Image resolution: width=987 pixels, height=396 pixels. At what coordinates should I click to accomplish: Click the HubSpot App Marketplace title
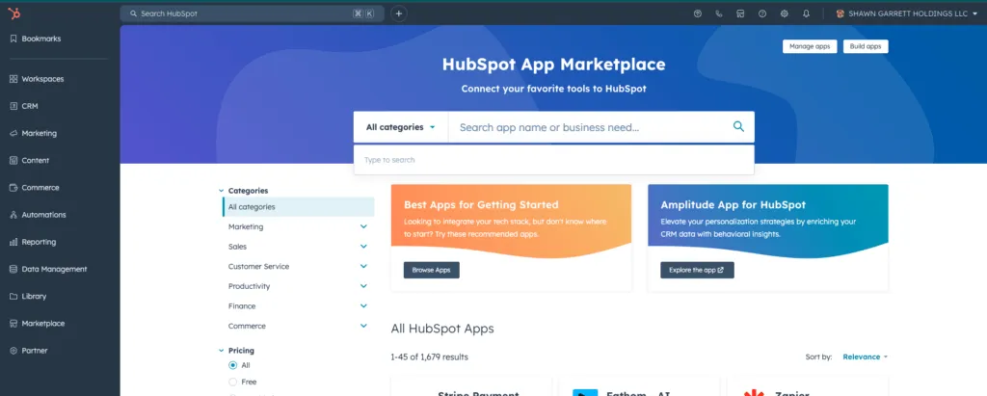(554, 65)
